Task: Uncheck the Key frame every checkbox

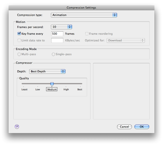Action: (x=19, y=33)
